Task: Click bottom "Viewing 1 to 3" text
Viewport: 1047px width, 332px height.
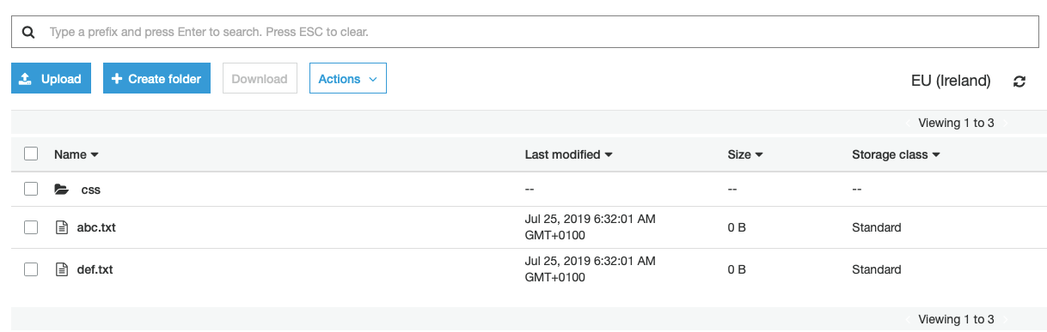Action: pos(956,320)
